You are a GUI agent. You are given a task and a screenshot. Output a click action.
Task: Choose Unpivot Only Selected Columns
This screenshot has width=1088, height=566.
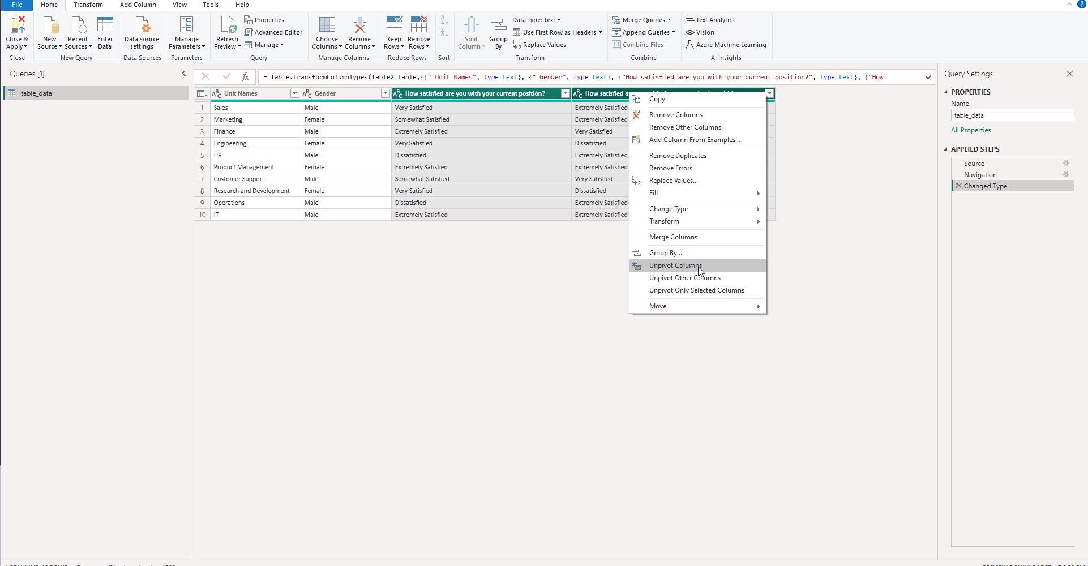697,290
